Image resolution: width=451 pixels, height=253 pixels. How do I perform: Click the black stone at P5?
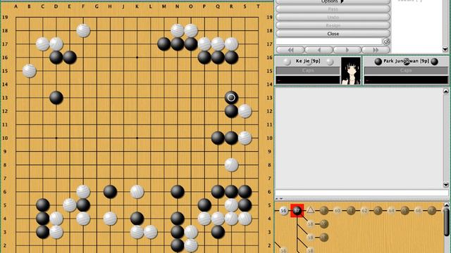click(204, 205)
